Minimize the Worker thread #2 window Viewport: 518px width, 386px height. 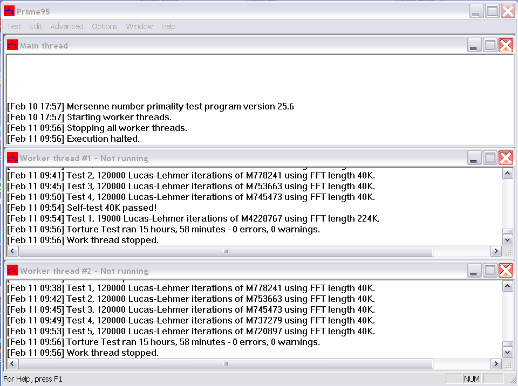[x=474, y=271]
